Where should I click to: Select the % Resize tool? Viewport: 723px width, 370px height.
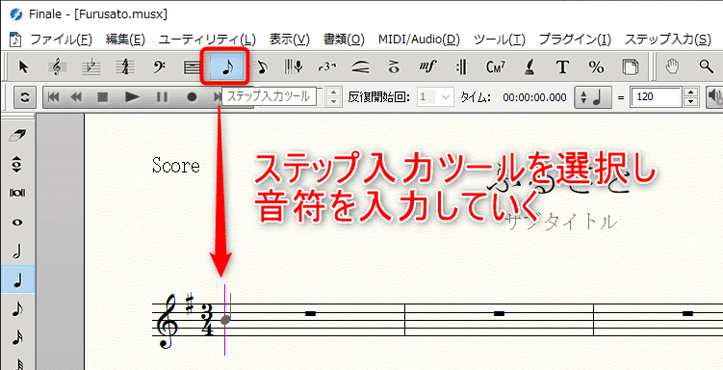click(596, 67)
